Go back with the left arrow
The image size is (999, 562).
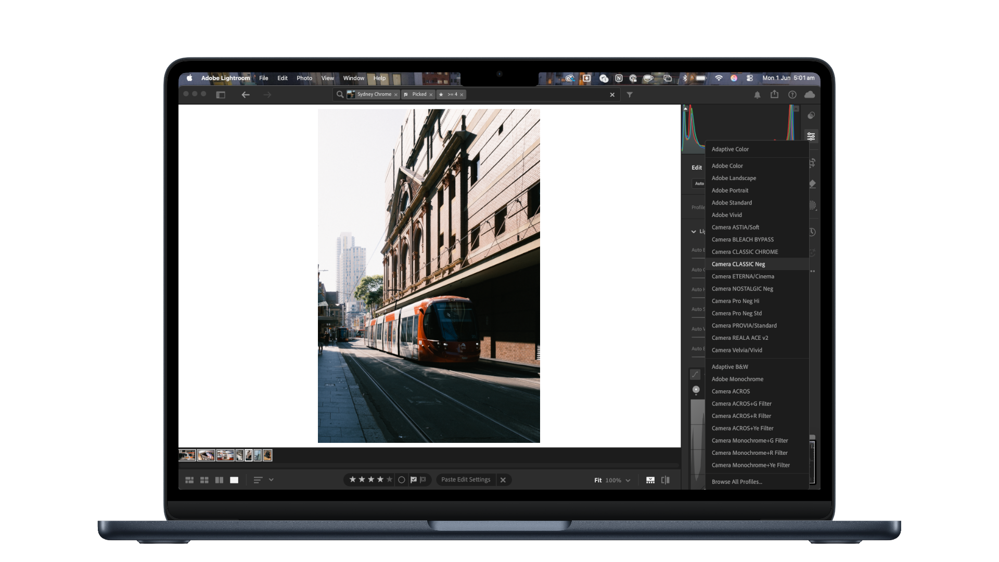246,95
